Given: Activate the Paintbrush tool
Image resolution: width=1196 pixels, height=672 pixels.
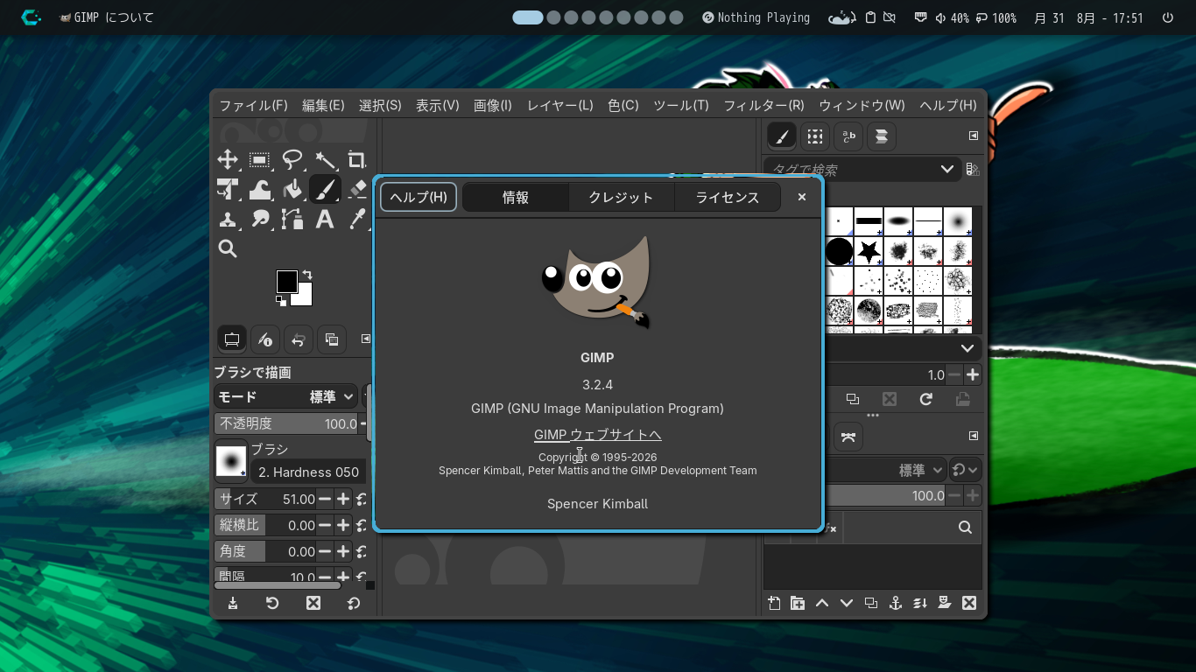Looking at the screenshot, I should (x=325, y=189).
